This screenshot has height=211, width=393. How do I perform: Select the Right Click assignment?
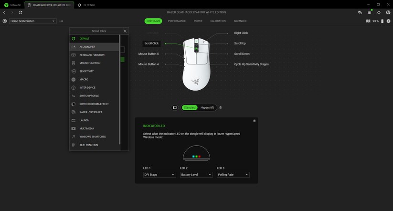pyautogui.click(x=241, y=33)
